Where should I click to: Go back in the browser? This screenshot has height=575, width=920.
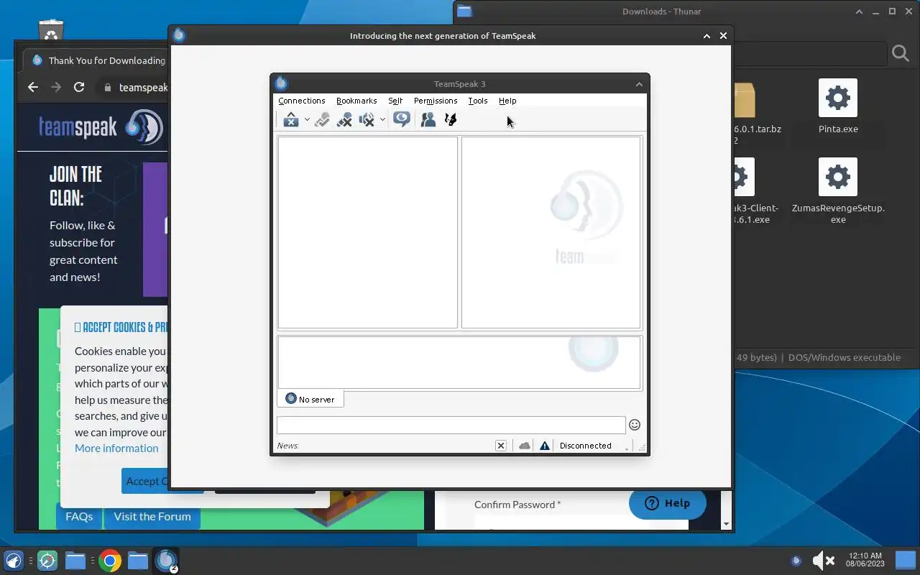point(33,87)
